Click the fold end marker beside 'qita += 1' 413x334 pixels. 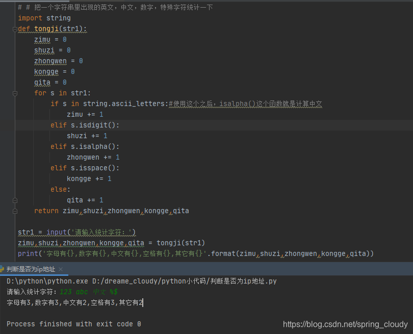click(x=15, y=200)
